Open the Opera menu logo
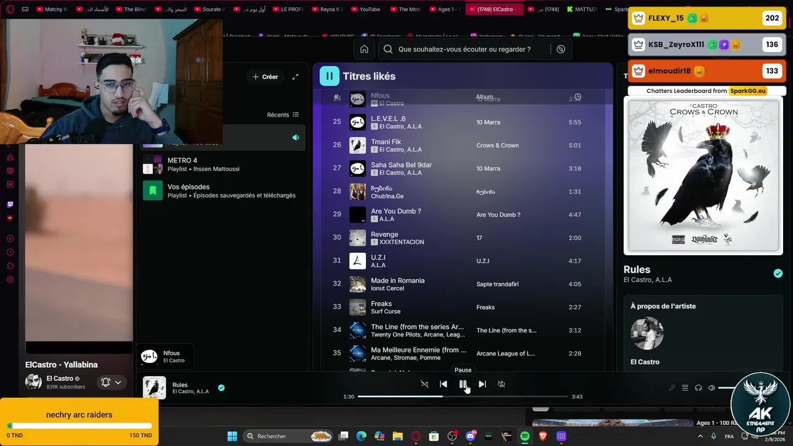Viewport: 793px width, 446px height. 9,9
